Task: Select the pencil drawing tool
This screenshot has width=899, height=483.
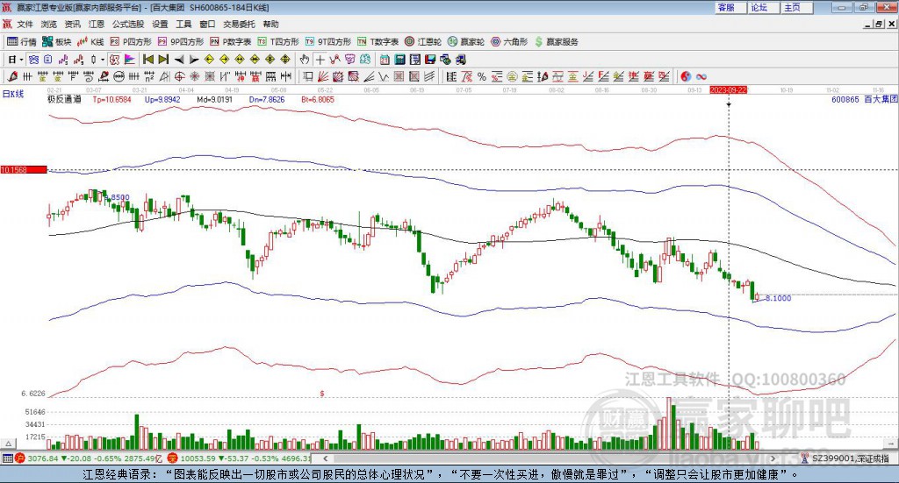Action: (x=12, y=76)
